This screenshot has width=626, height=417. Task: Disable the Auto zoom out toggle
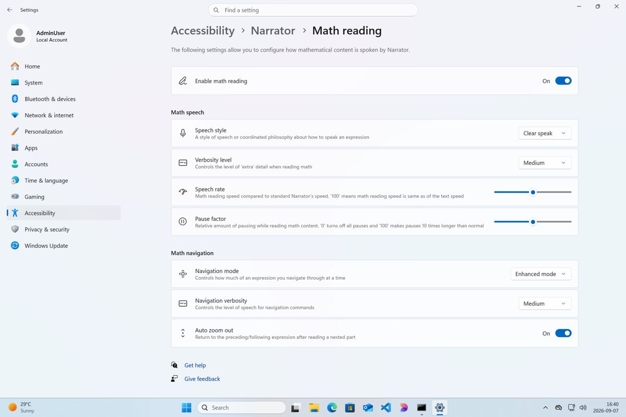pyautogui.click(x=563, y=333)
